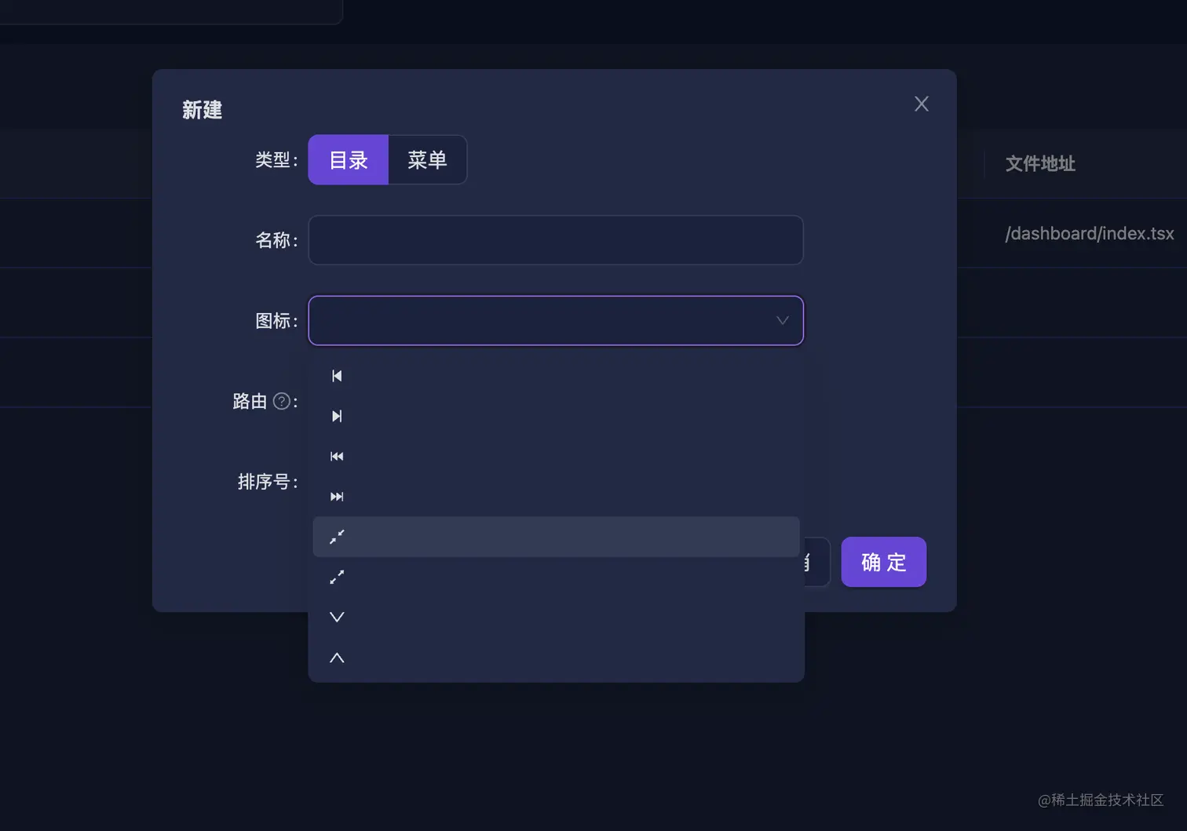Click the 文件地址 column header
The image size is (1187, 831).
point(1040,164)
